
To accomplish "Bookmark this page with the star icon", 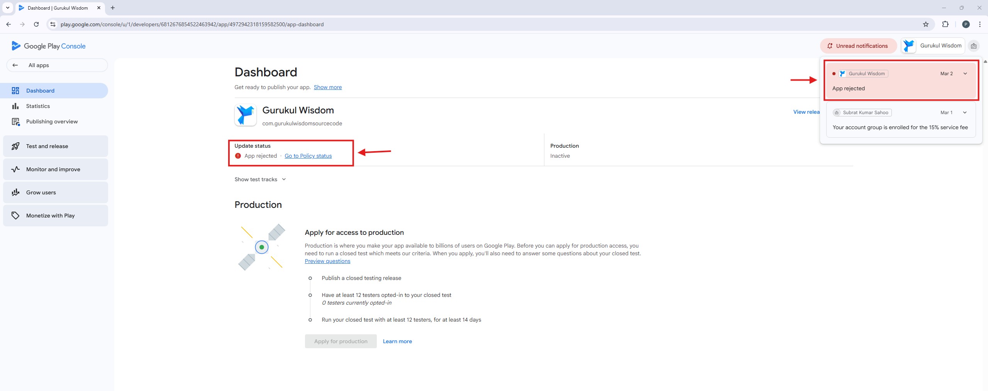I will pos(925,24).
